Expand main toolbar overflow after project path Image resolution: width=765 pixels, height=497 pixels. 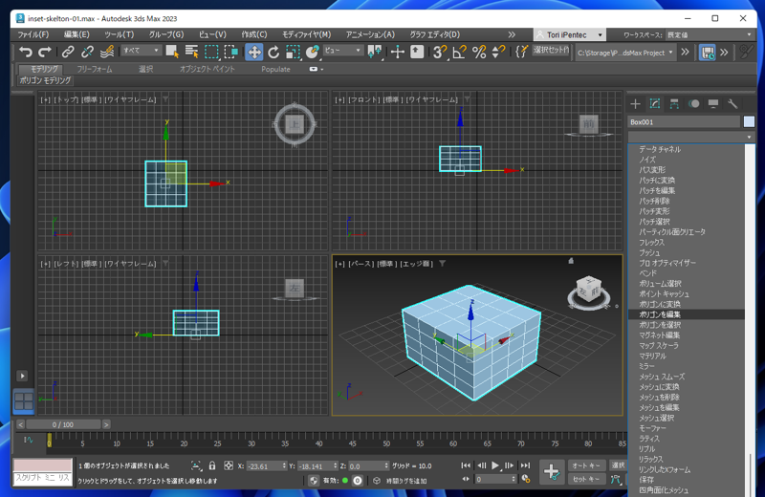click(x=685, y=52)
